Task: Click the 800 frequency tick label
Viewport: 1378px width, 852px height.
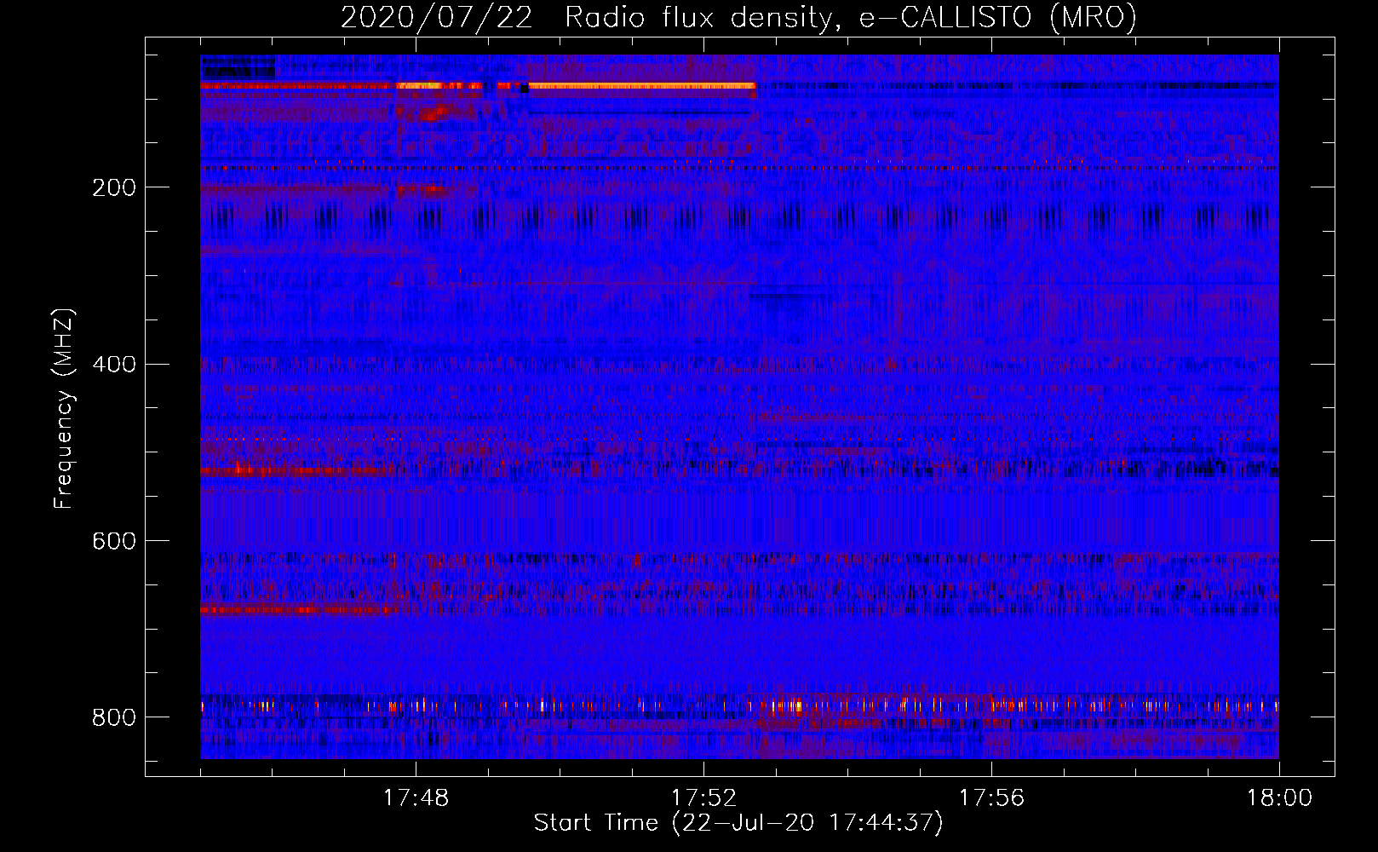Action: pyautogui.click(x=114, y=717)
